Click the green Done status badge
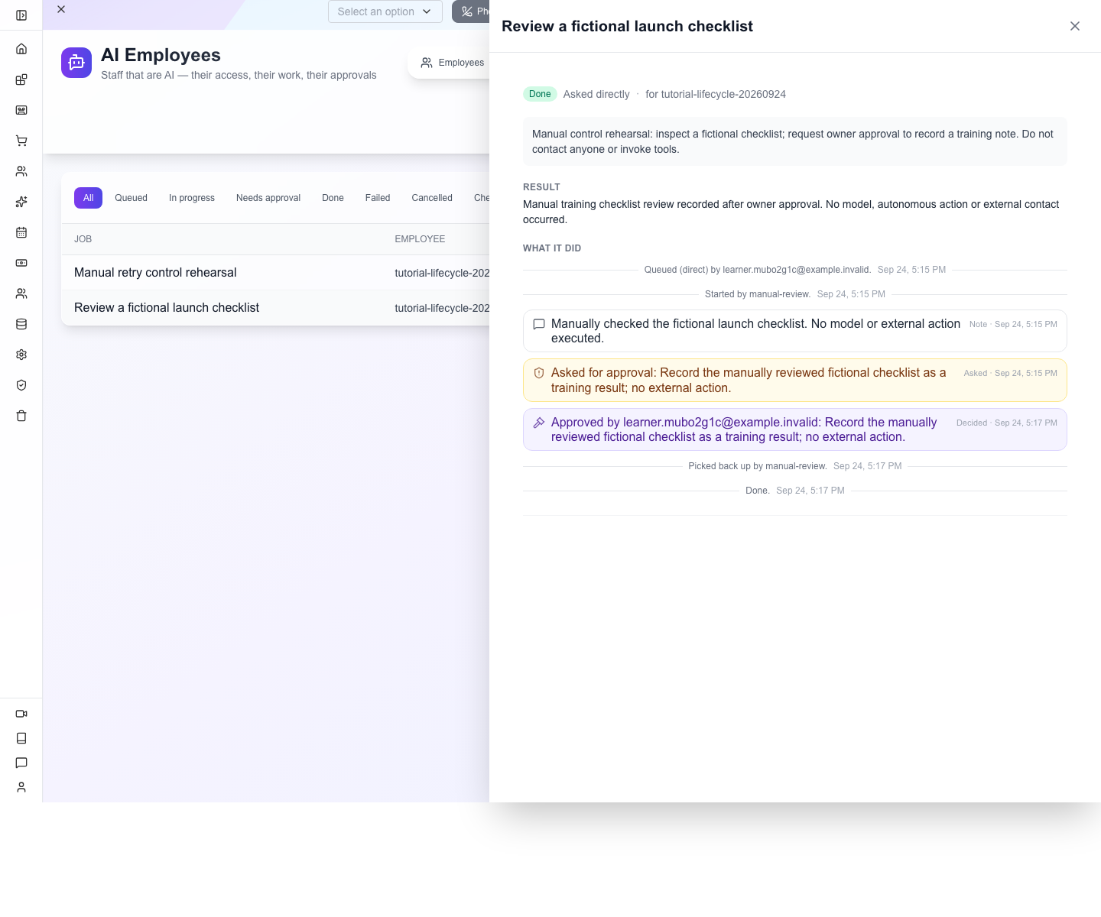 (x=540, y=94)
